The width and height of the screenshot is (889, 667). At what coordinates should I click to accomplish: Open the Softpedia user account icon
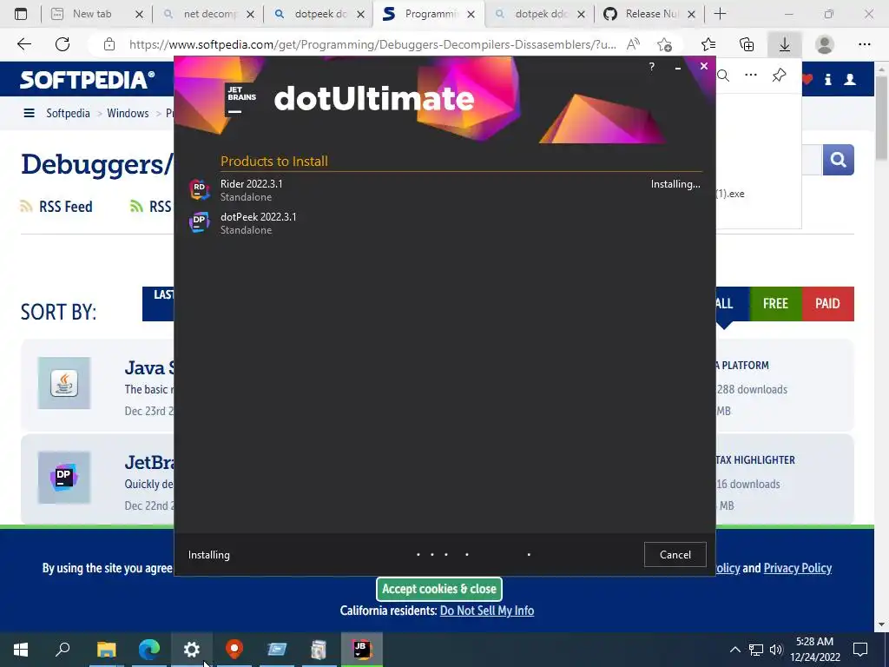[x=850, y=80]
